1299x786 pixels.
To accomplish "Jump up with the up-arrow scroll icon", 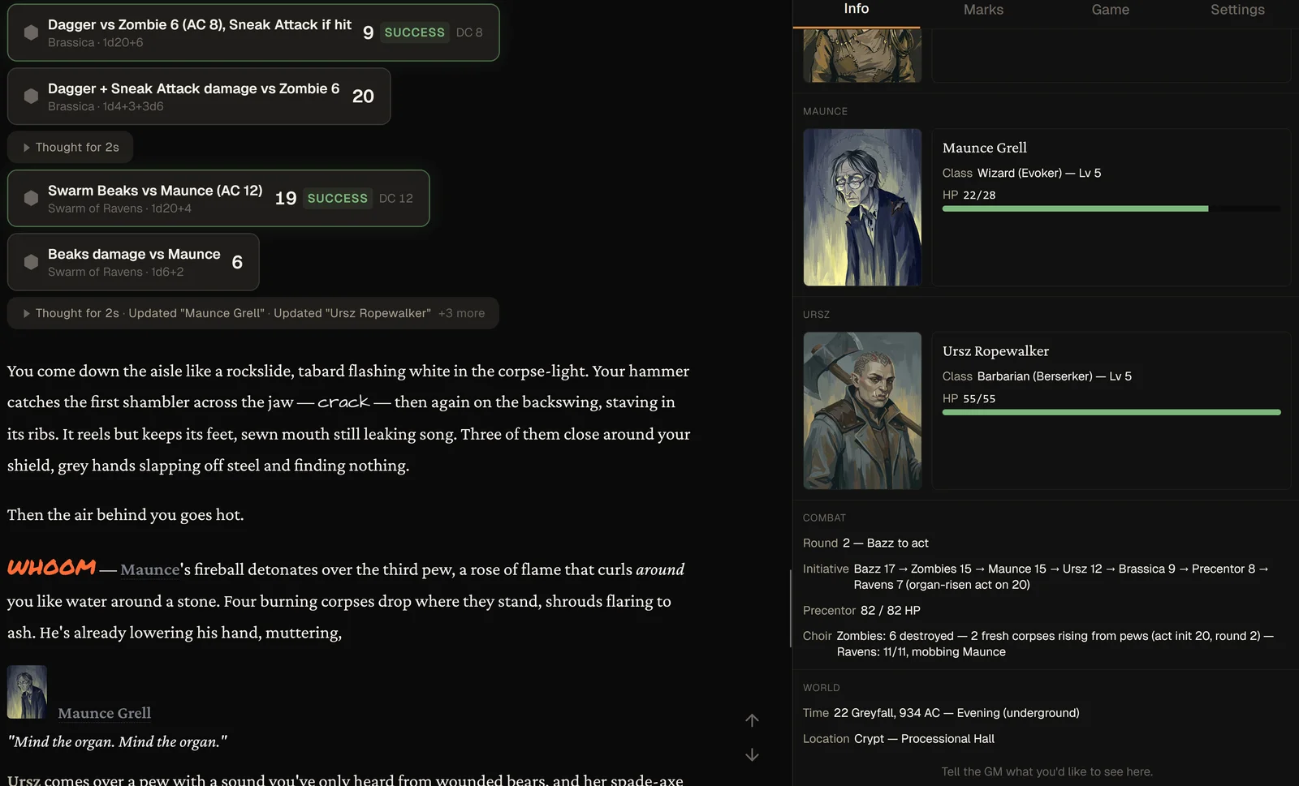I will pos(752,720).
